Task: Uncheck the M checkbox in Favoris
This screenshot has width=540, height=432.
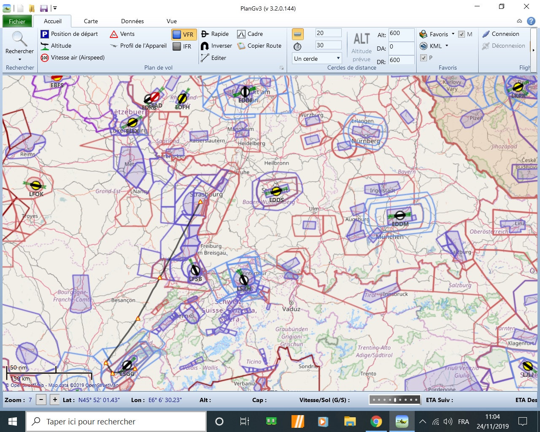Action: click(x=462, y=34)
